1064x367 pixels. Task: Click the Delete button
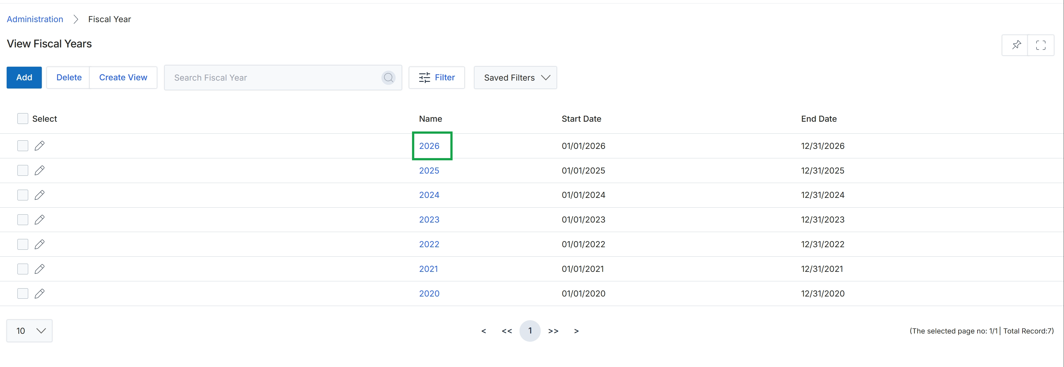68,77
